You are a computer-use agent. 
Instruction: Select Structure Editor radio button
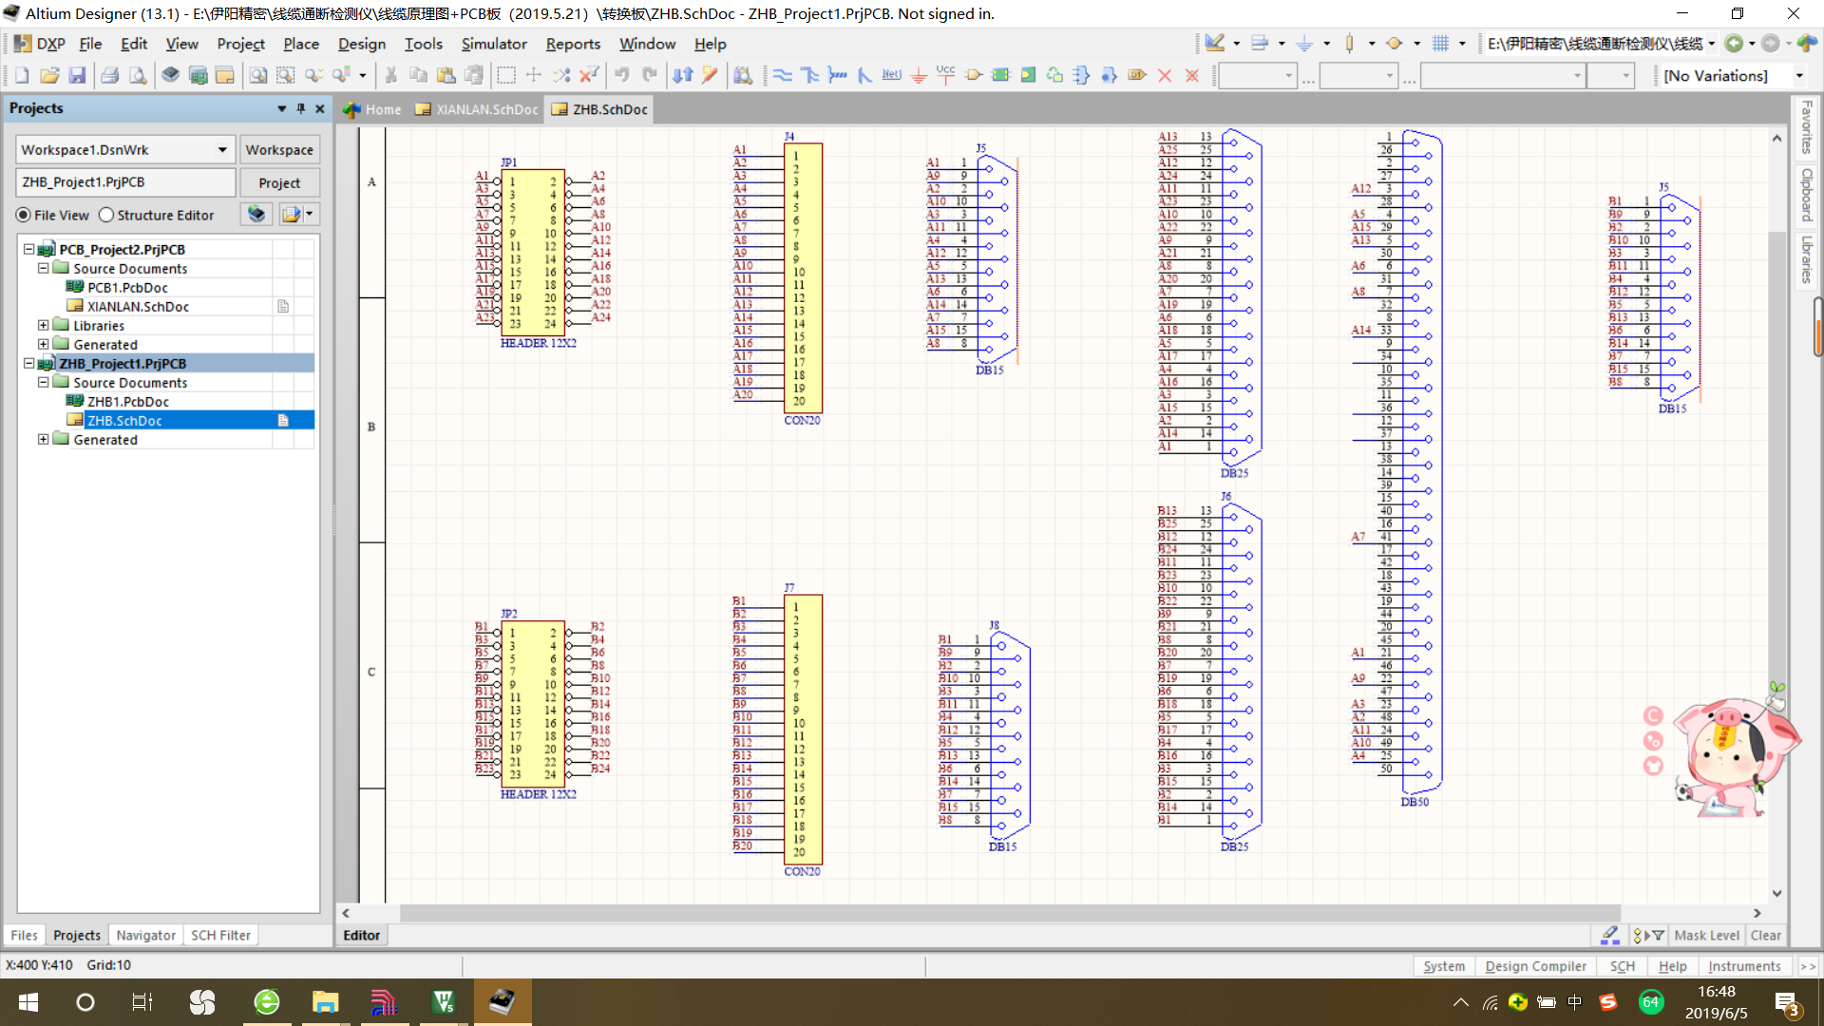point(106,216)
